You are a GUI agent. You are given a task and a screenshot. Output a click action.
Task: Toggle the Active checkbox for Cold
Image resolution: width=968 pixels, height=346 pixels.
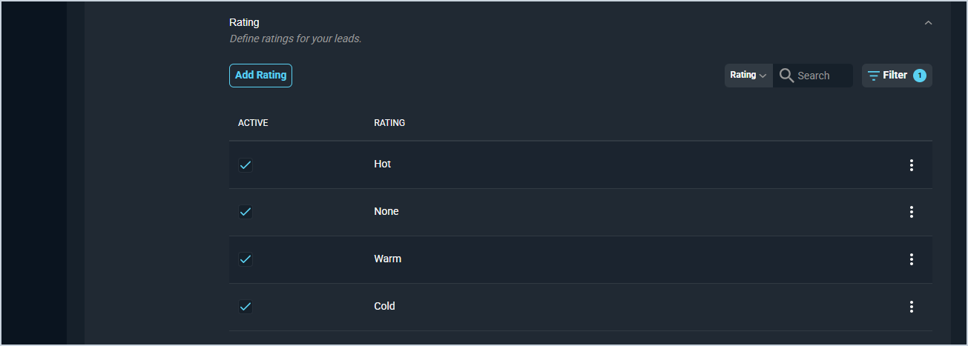pos(246,307)
